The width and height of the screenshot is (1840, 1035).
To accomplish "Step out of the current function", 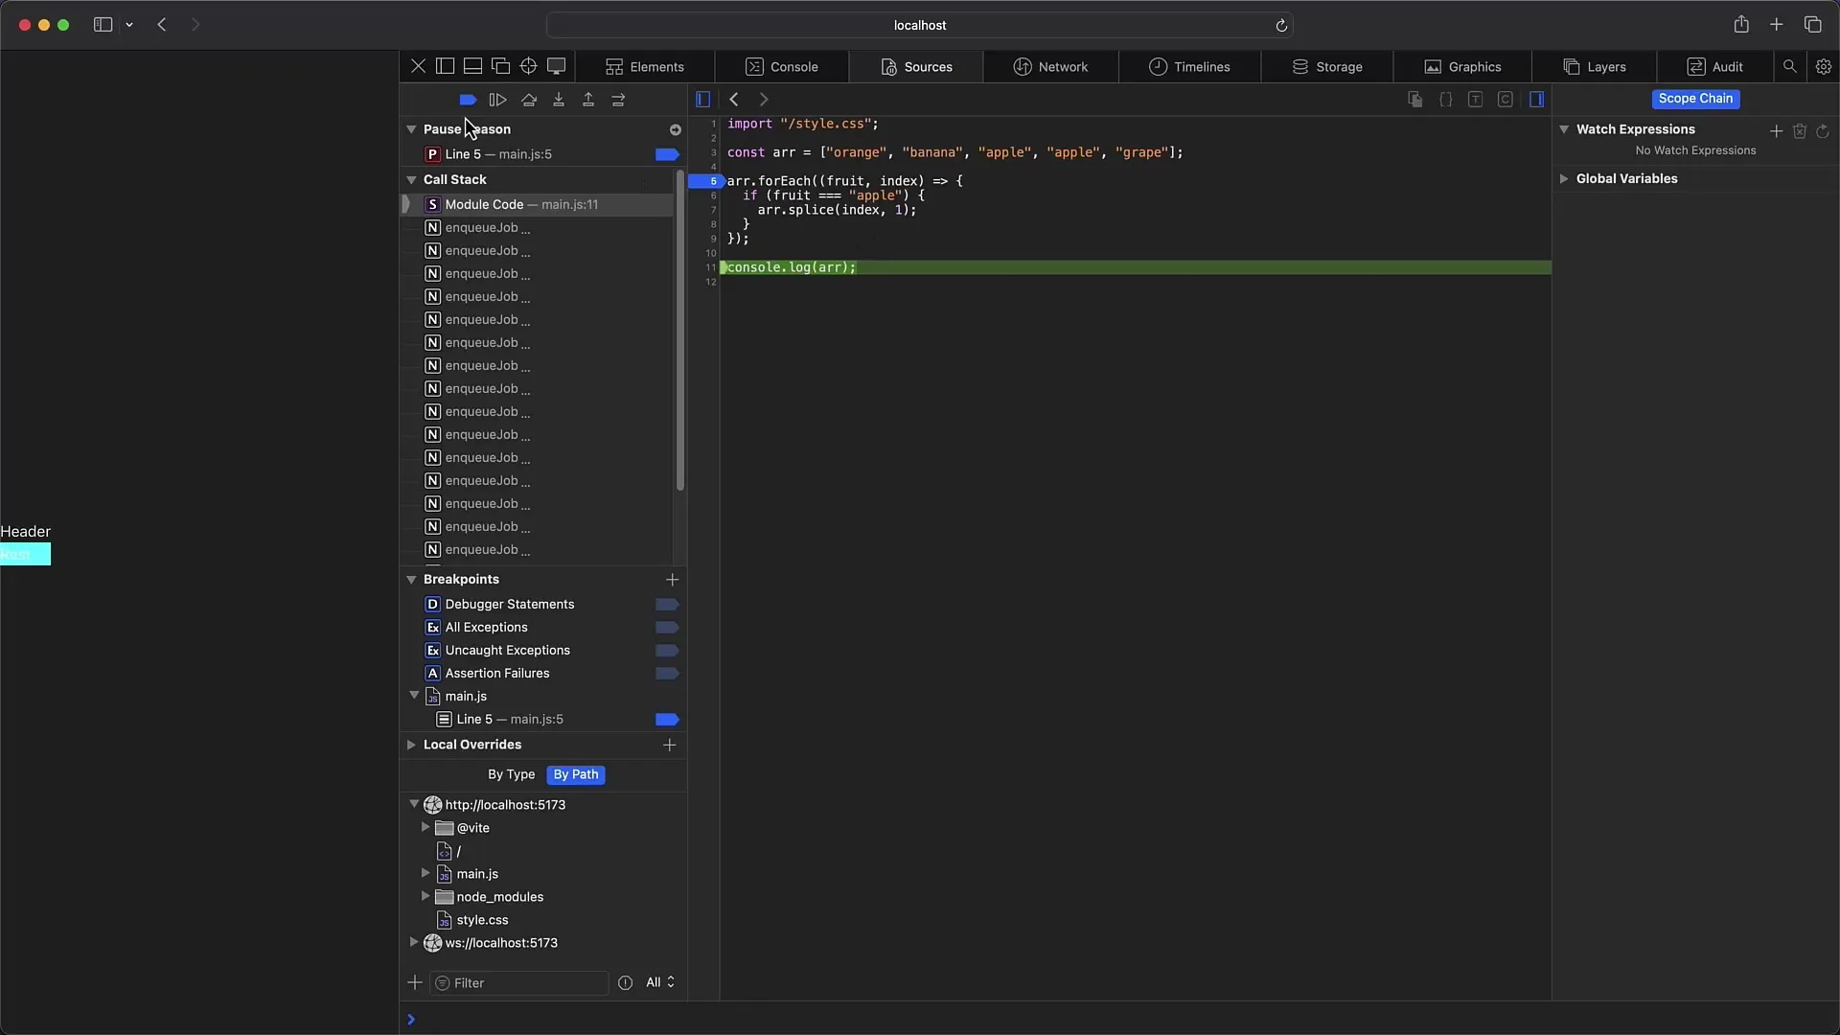I will coord(588,100).
